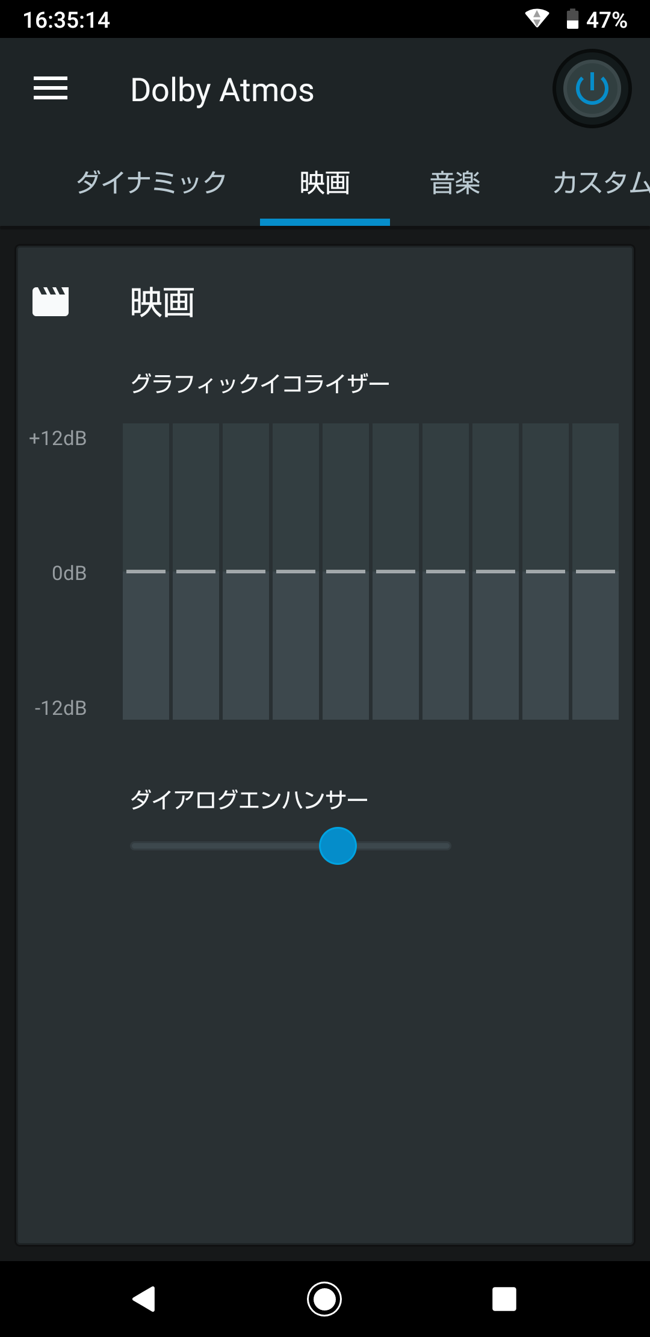Tap the first equalizer band bar

146,571
